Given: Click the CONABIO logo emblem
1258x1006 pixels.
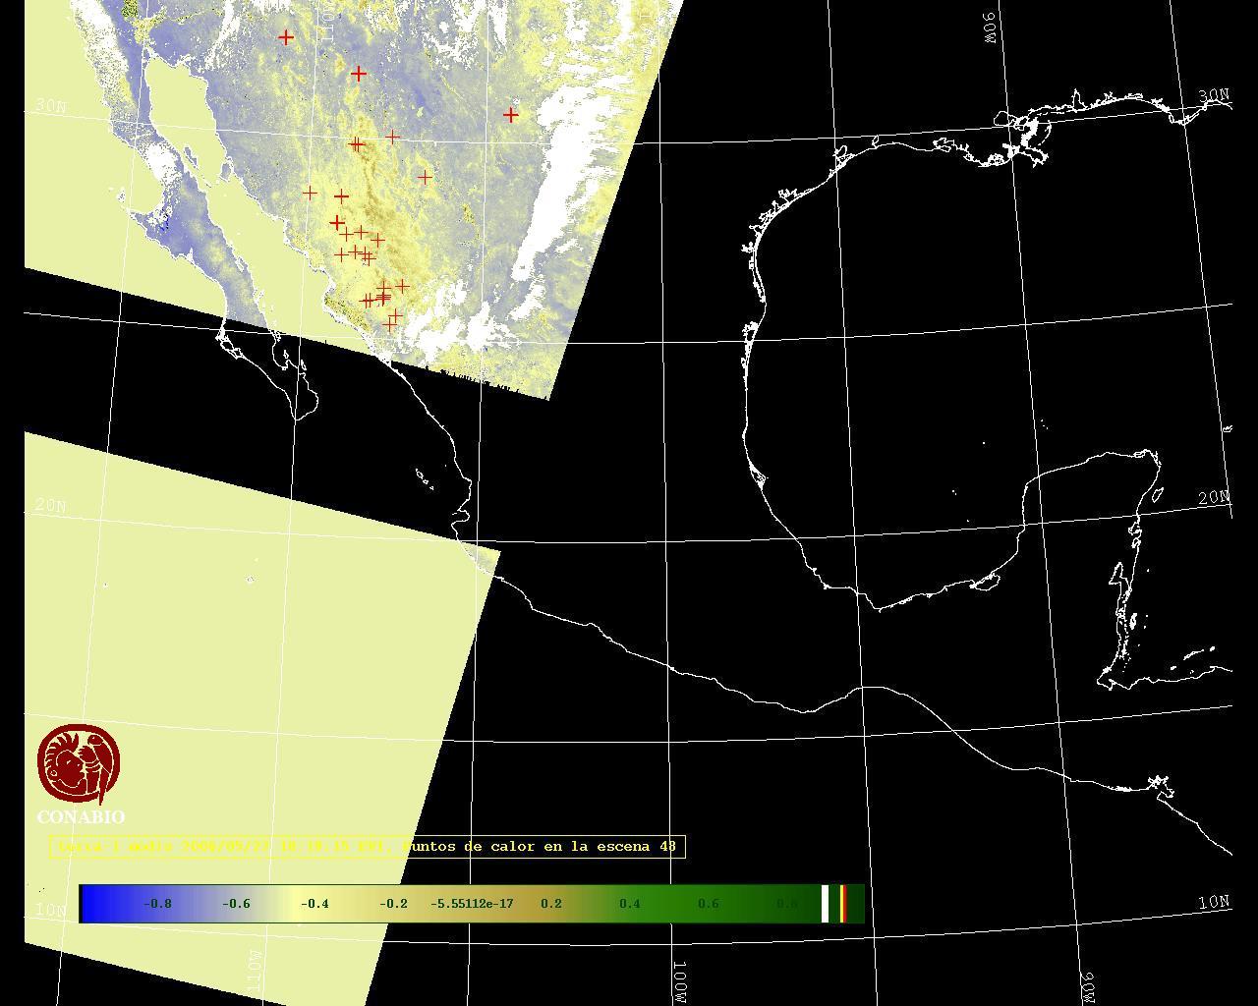Looking at the screenshot, I should tap(80, 764).
